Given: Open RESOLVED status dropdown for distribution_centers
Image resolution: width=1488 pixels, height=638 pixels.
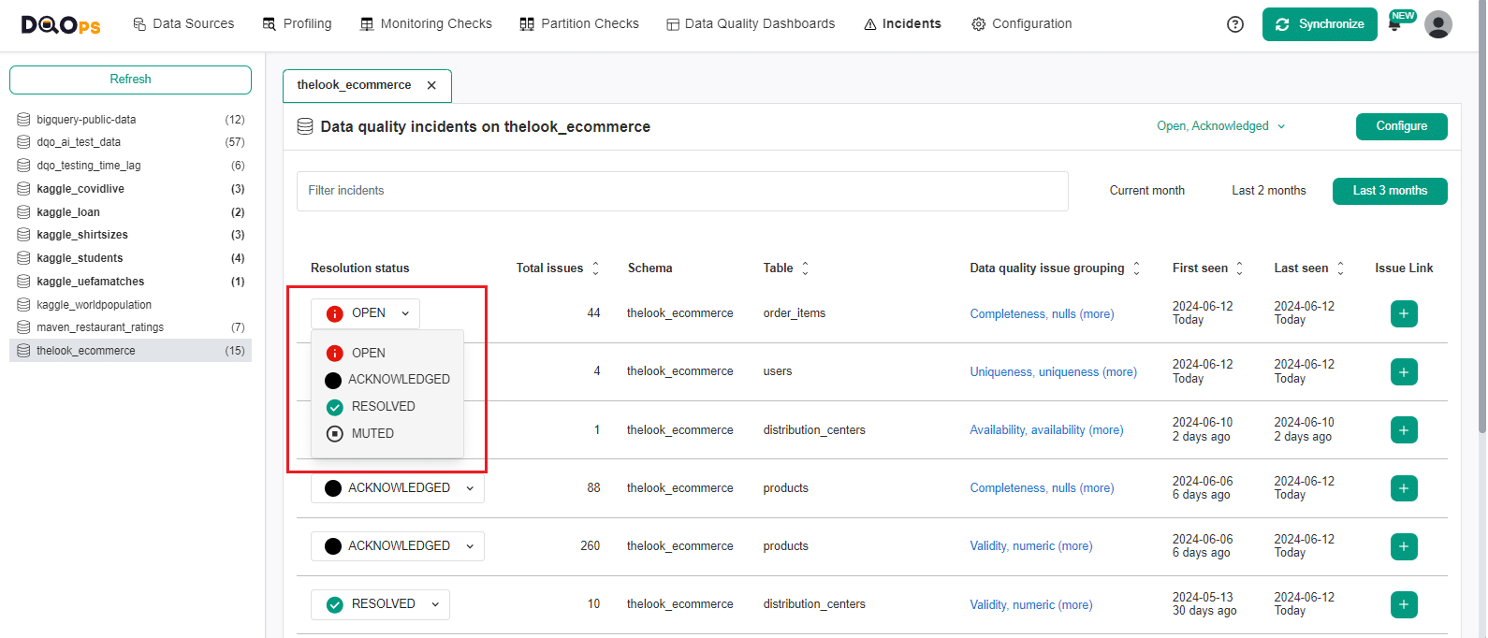Looking at the screenshot, I should pyautogui.click(x=380, y=604).
